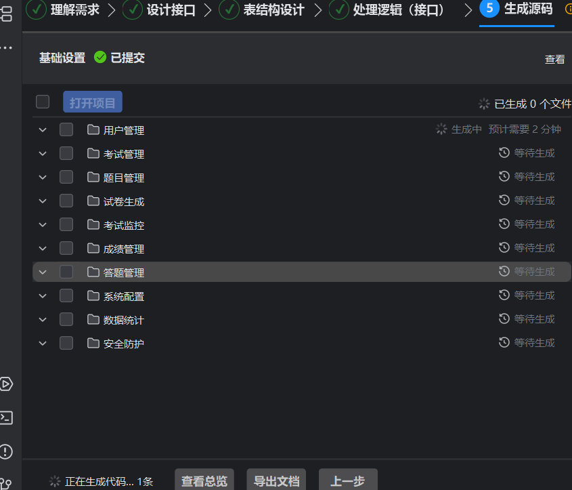Click the green check icon on 理解需求 step
Viewport: 572px width, 490px height.
[x=36, y=11]
